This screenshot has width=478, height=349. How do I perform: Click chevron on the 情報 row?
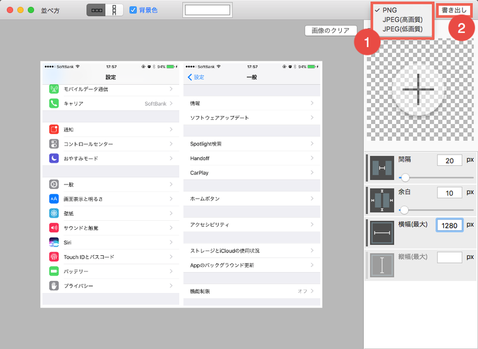tap(312, 103)
